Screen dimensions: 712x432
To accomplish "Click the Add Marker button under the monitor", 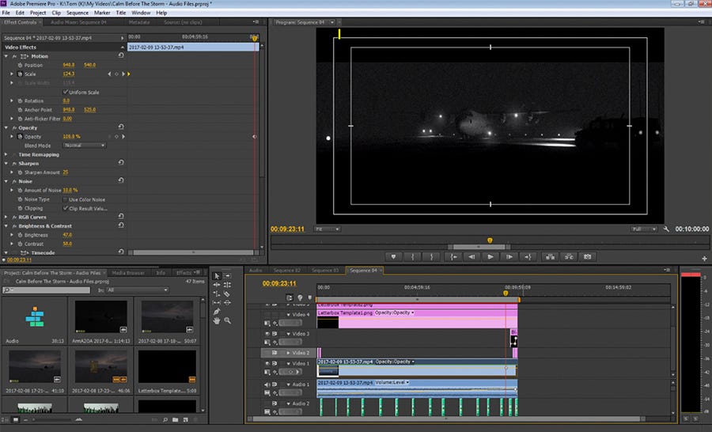I will [x=393, y=256].
